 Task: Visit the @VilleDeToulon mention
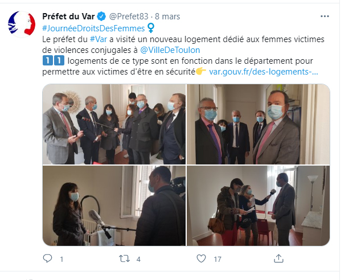click(x=170, y=50)
